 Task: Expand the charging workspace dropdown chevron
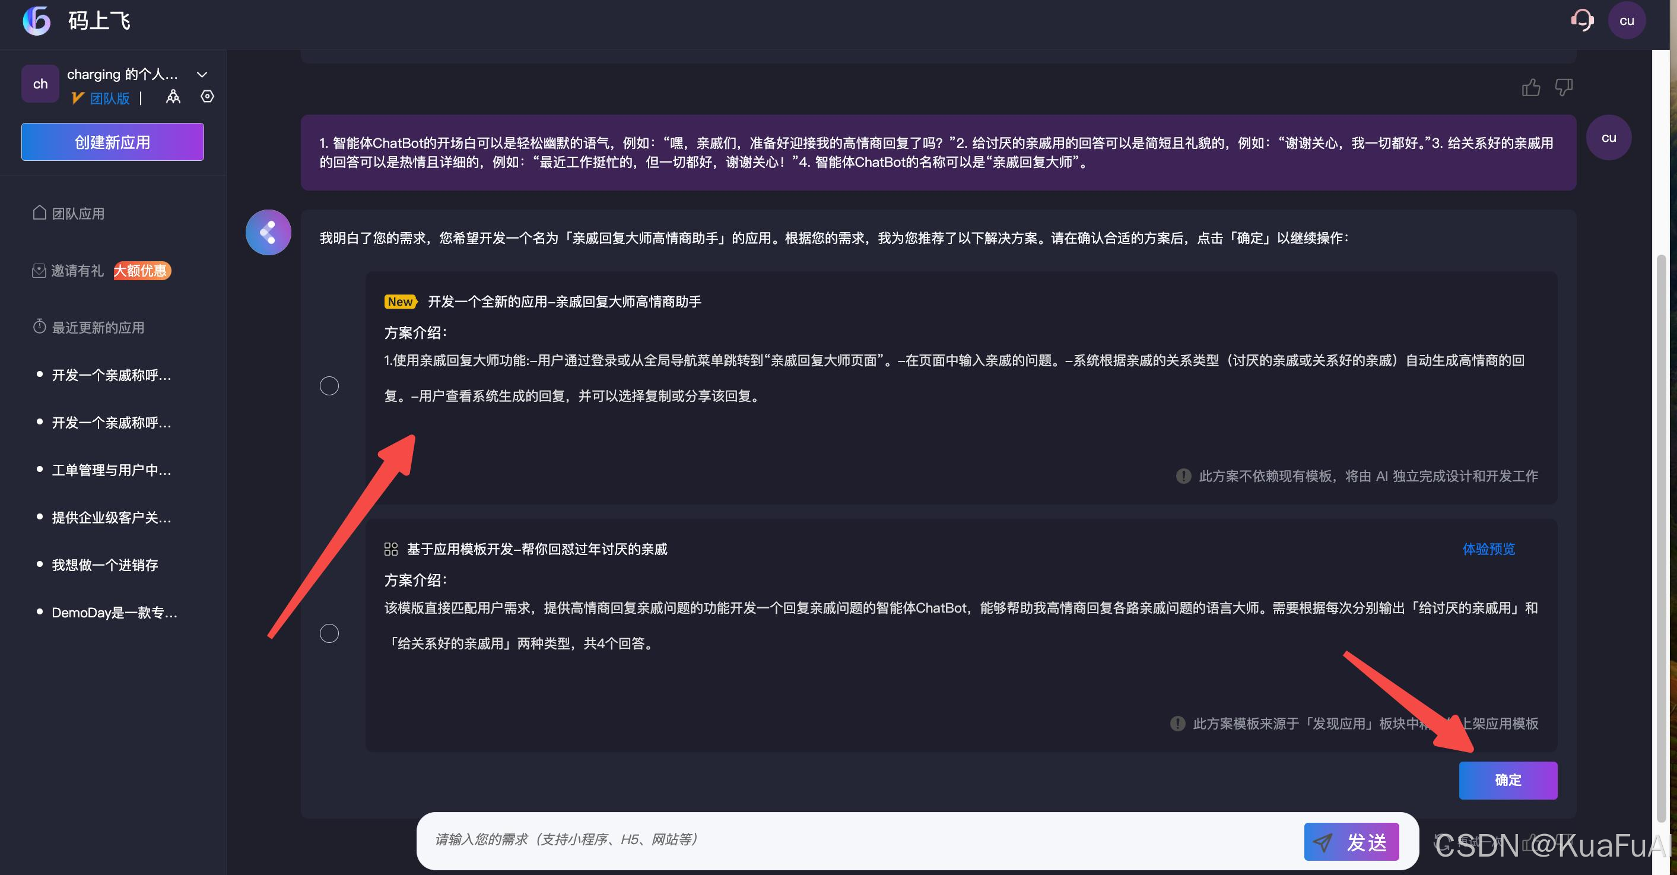[202, 74]
